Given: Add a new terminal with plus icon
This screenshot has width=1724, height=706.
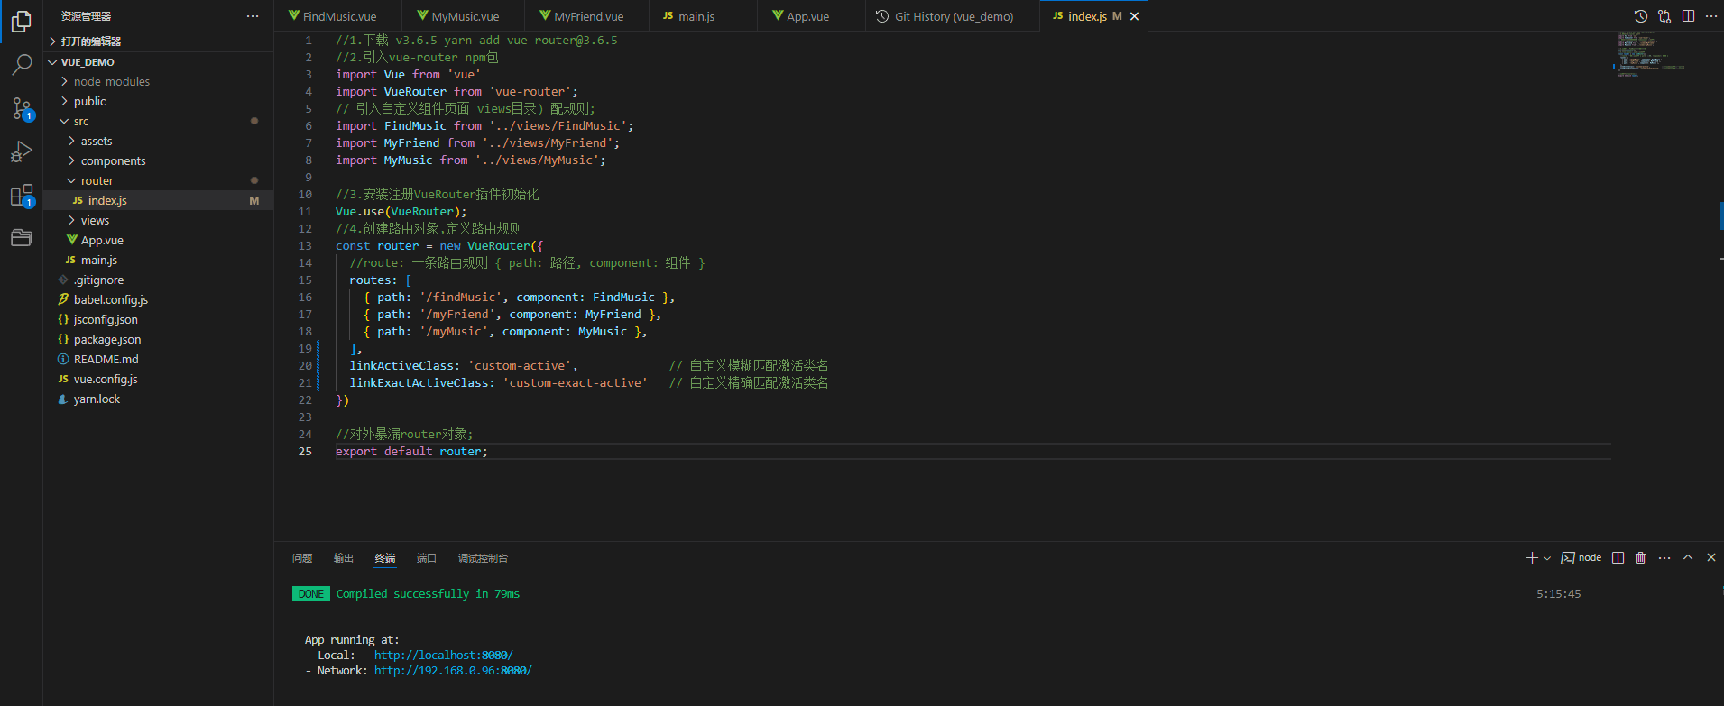Looking at the screenshot, I should (1531, 558).
